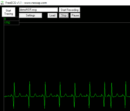The image size is (130, 111).
Task: Click the vertical gray axis line at the chart left
Action: pyautogui.click(x=4, y=67)
